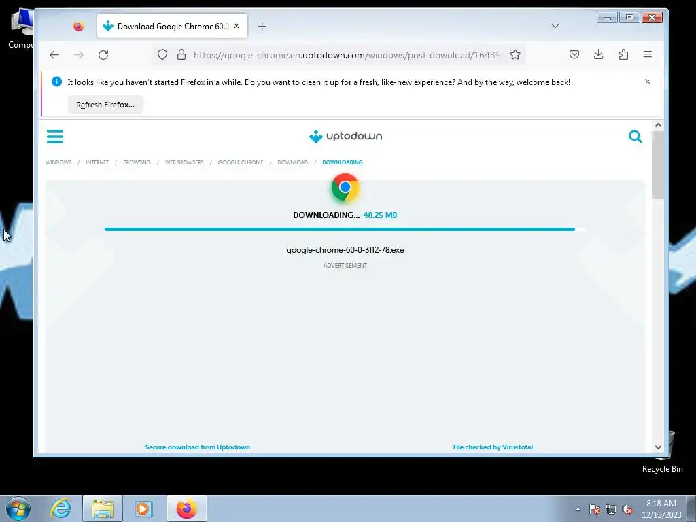Show hidden system tray icons

point(578,509)
